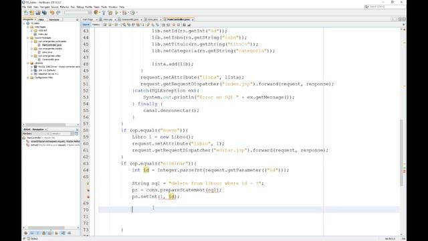Viewport: 428px width, 241px height.
Task: Switch to the ConexionBD.java editor tab
Action: click(130, 19)
